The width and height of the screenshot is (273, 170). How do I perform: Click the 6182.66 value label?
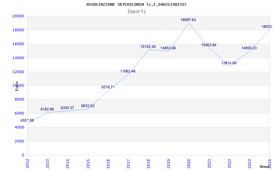[x=47, y=109]
